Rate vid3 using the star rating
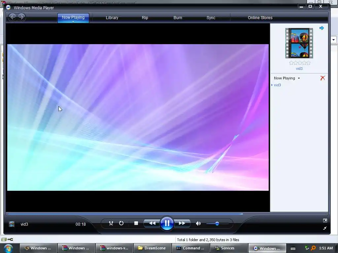This screenshot has height=253, width=338. tap(300, 63)
